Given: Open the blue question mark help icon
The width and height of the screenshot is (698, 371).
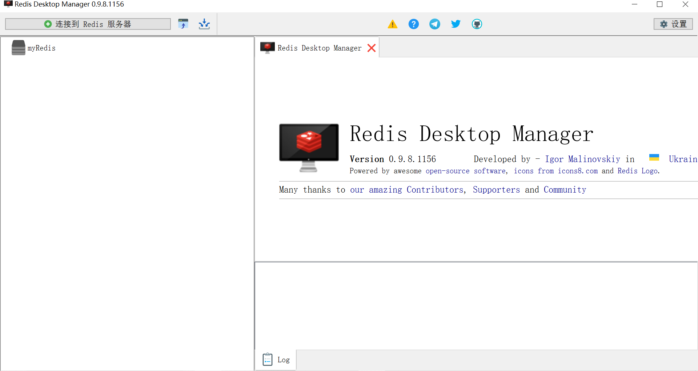Looking at the screenshot, I should coord(414,24).
